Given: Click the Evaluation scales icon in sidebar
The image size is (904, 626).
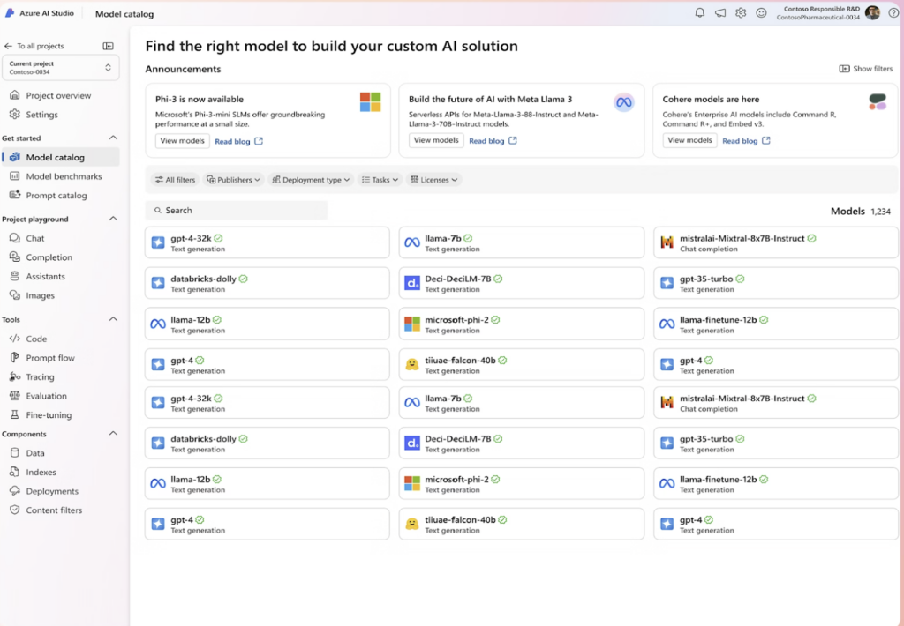Looking at the screenshot, I should (15, 396).
